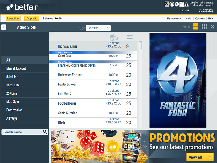This screenshot has height=163, width=217.
Task: Select the Santa Surprise game
Action: [94, 113]
